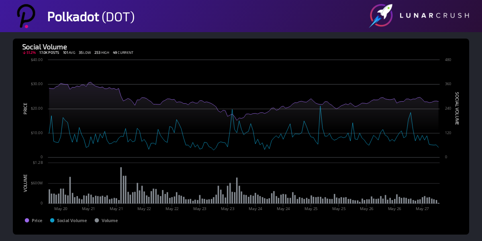
Task: Click the 101 AVG stat
Action: [69, 53]
